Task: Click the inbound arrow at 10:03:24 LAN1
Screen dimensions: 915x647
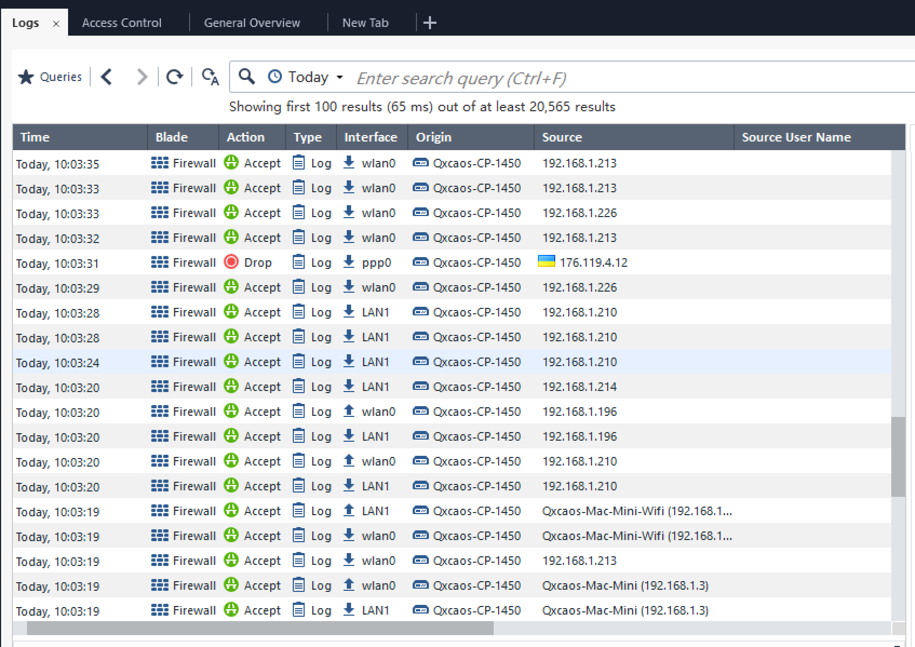Action: pyautogui.click(x=349, y=361)
